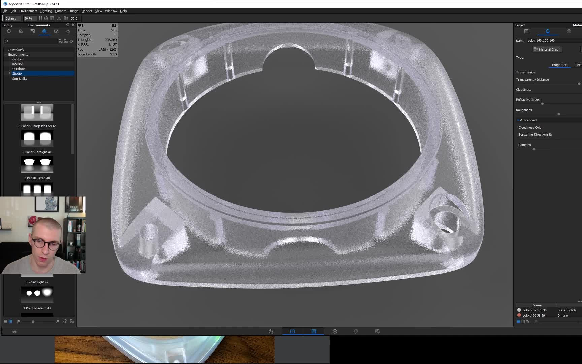Open the Backplates image icon in Library panel
The image size is (582, 364).
point(56,31)
